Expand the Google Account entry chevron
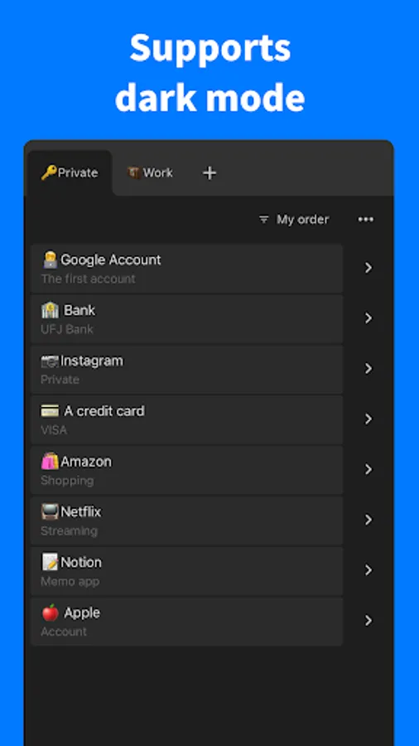This screenshot has width=419, height=746. click(368, 268)
